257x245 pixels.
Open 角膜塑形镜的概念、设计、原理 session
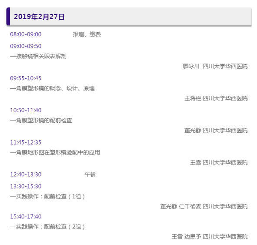[53, 88]
